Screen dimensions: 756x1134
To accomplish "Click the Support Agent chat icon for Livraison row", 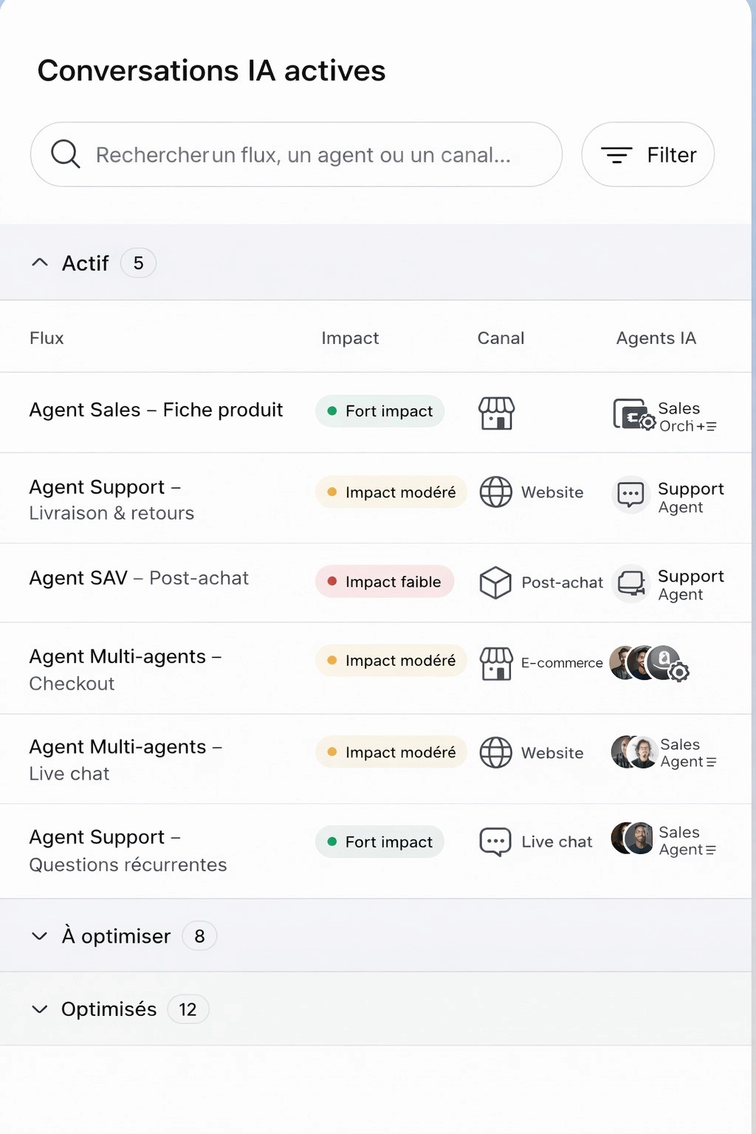I will (x=630, y=495).
